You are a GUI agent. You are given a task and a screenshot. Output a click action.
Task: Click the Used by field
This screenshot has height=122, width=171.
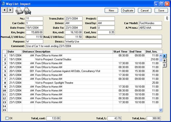pos(106,23)
